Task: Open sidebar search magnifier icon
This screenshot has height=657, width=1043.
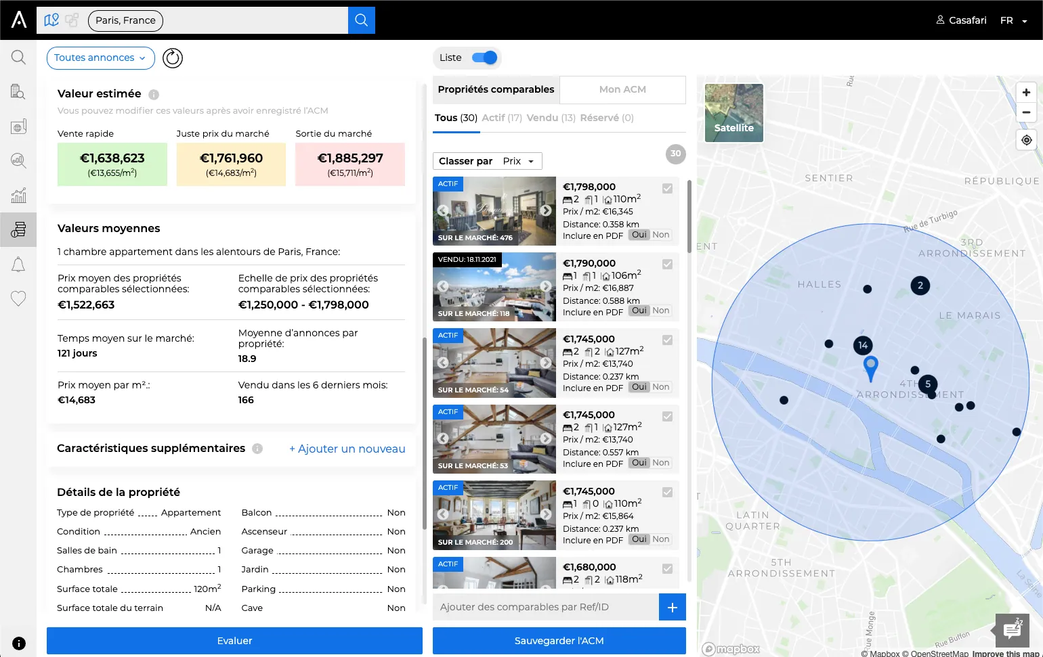Action: point(18,58)
